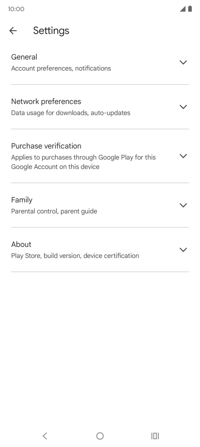Tap "Account preferences, notifications" subtitle
200x447 pixels.
pyautogui.click(x=61, y=69)
